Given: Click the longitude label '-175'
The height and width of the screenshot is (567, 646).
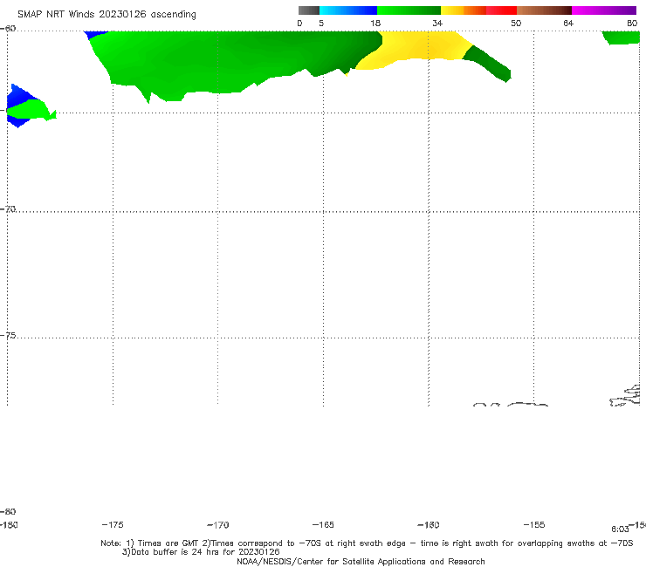Looking at the screenshot, I should (113, 524).
